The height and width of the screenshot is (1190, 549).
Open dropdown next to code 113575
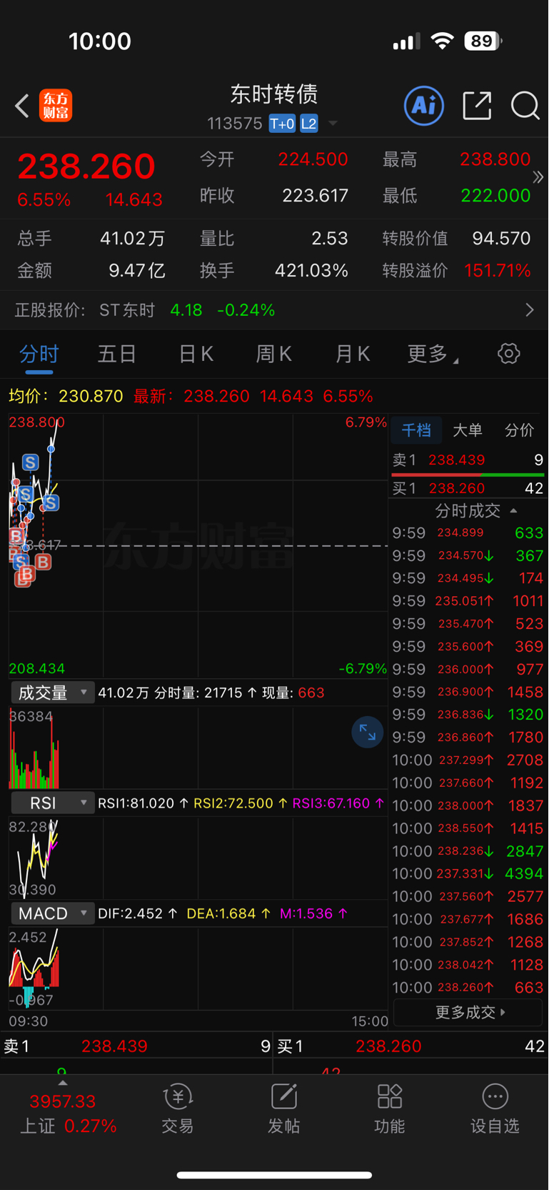coord(333,124)
